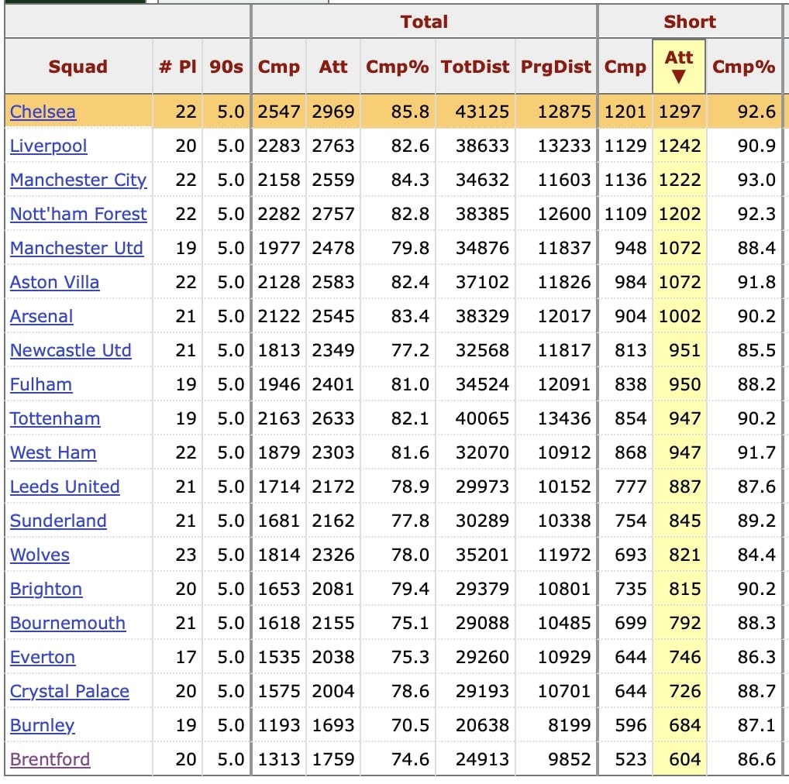Screen dimensions: 789x784
Task: Open the Manchester Utd squad link
Action: (77, 248)
